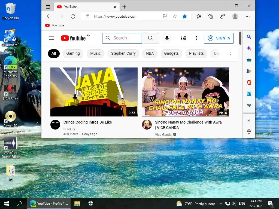
Task: Select the NBA filter chip
Action: [x=150, y=54]
